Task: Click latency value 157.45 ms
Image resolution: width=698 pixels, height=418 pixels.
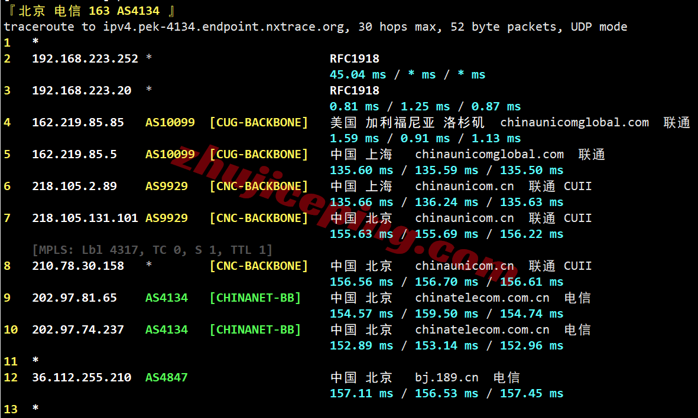Action: (531, 394)
